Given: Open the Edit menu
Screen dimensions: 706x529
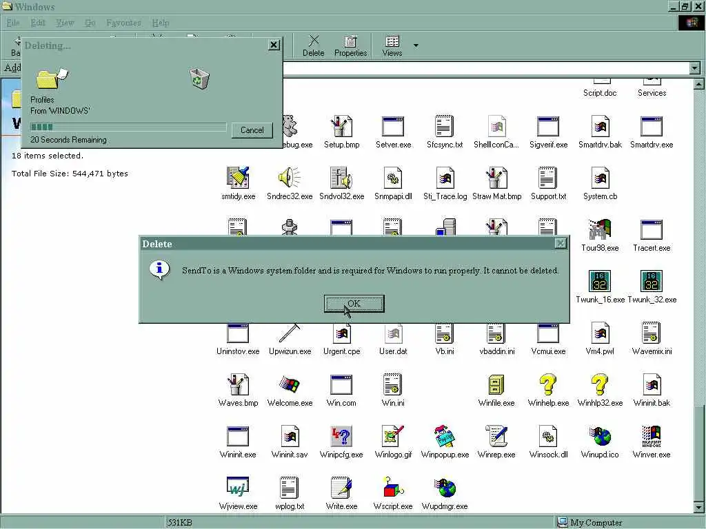Looking at the screenshot, I should click(38, 23).
